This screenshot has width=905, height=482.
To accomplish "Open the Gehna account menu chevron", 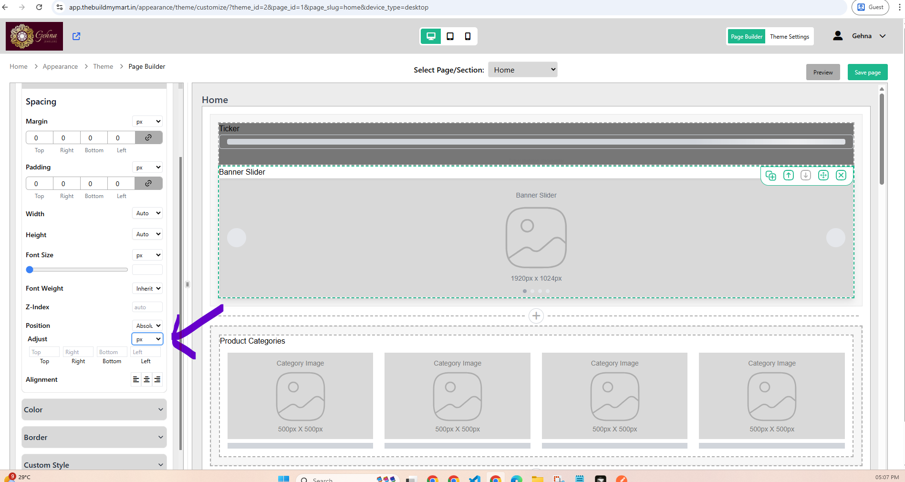I will [x=883, y=36].
